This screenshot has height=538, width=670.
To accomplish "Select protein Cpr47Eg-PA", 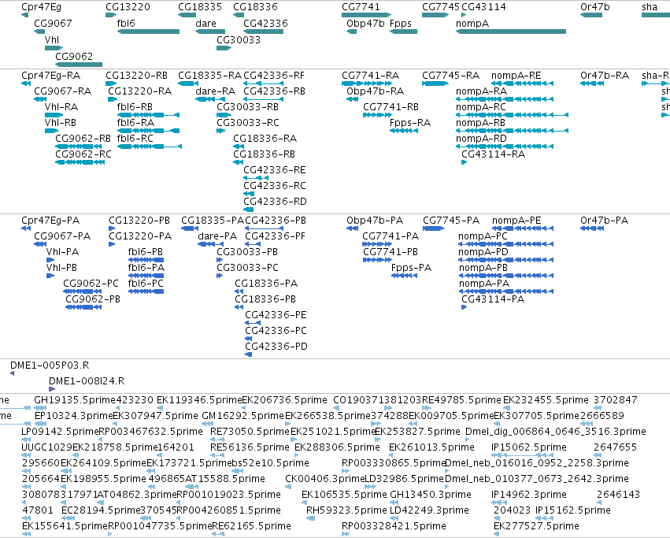I will [x=50, y=221].
